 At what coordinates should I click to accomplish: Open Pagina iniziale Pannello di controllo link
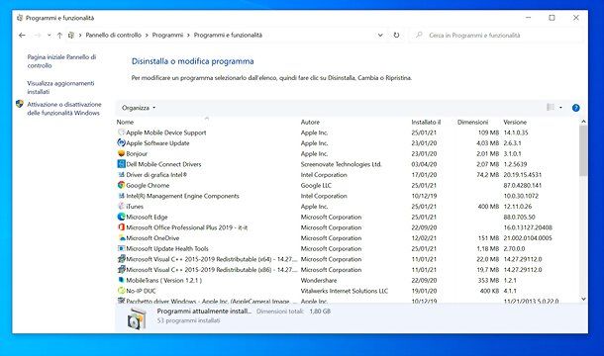61,61
